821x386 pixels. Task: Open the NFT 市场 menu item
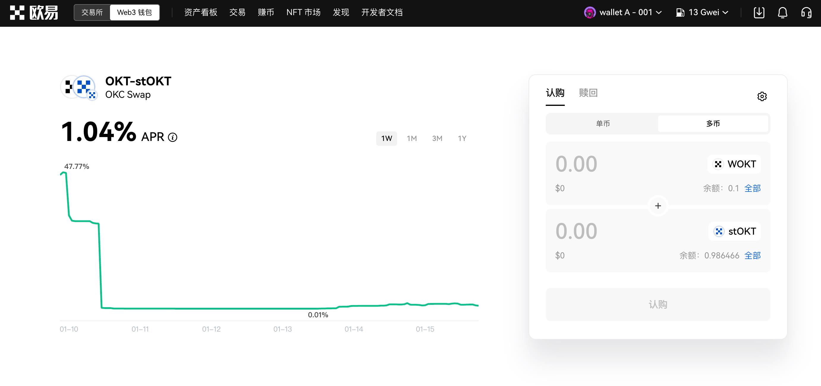[x=303, y=12]
